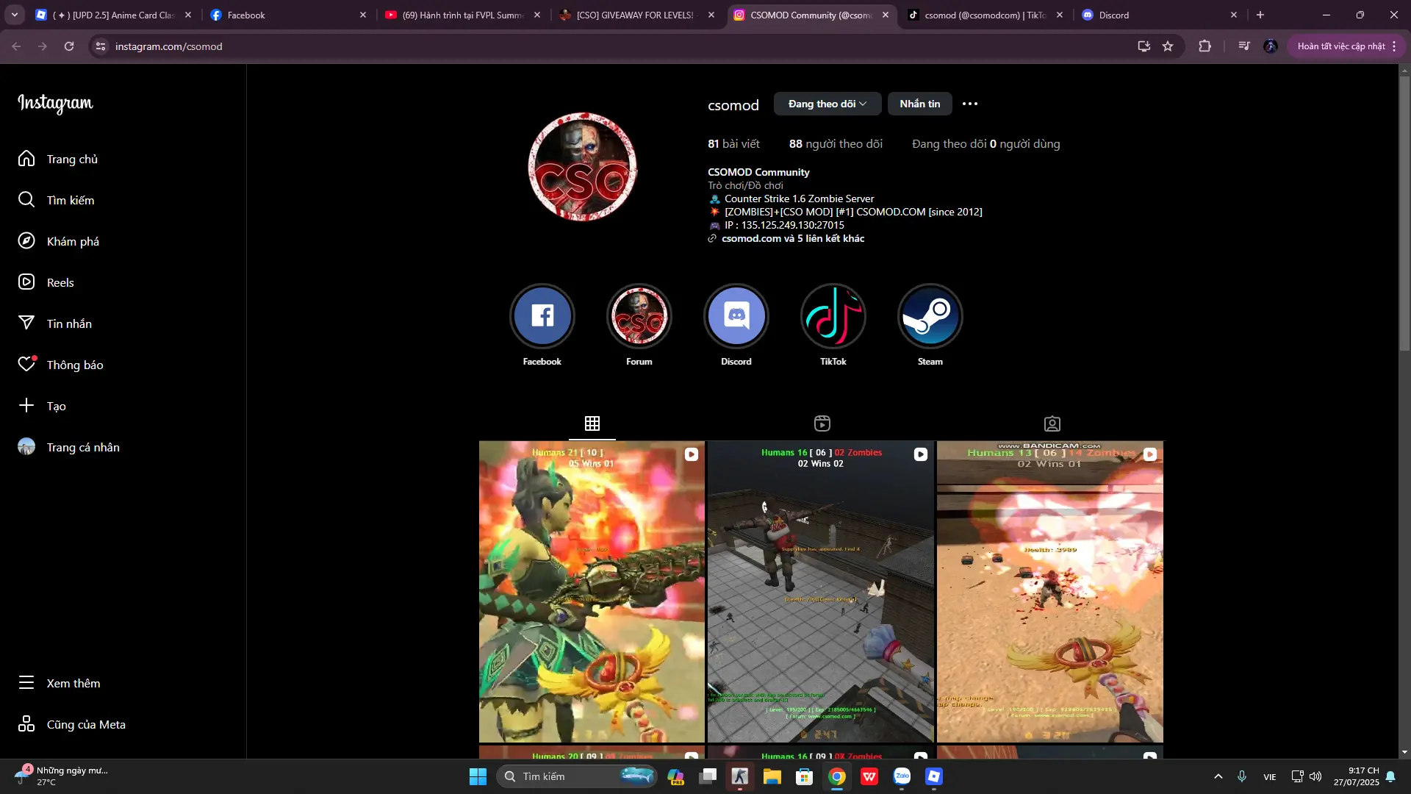Open Zalo from the taskbar
This screenshot has width=1411, height=794.
click(x=902, y=776)
